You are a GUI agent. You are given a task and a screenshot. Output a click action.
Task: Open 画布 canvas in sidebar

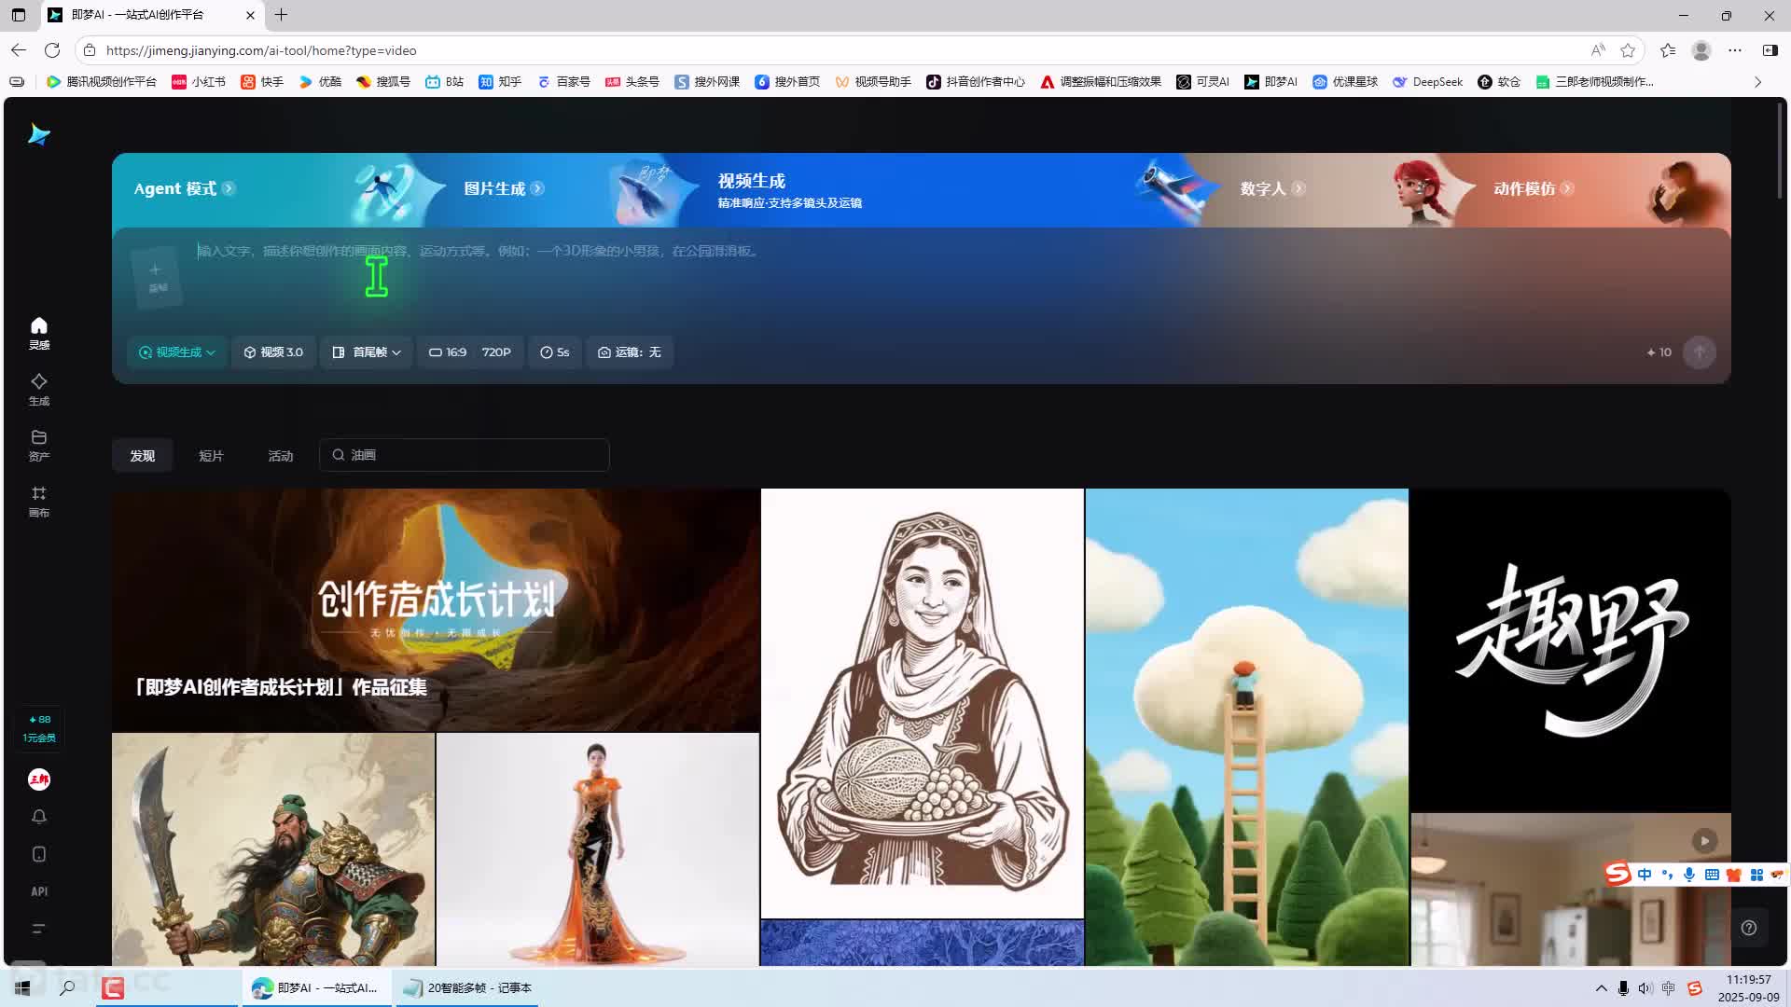coord(38,501)
